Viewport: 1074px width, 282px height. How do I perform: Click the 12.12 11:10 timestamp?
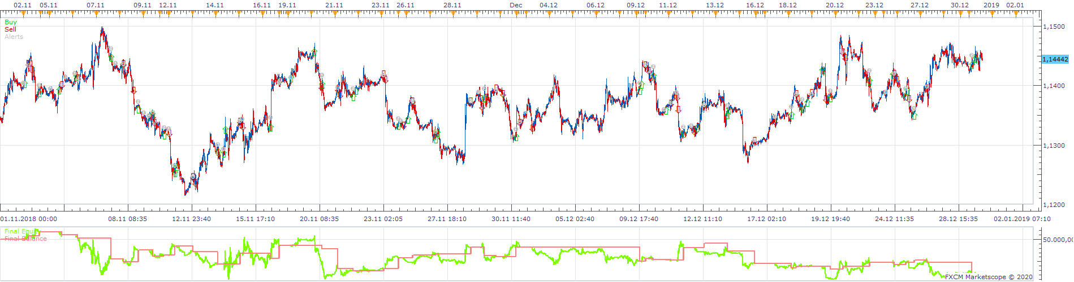(703, 219)
